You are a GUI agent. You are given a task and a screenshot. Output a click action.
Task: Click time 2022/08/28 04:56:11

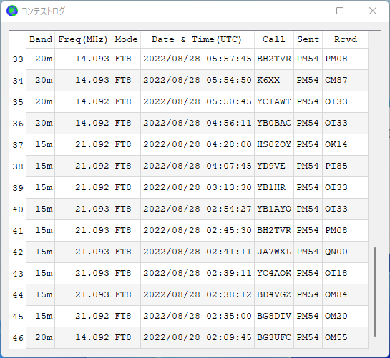[x=198, y=123]
